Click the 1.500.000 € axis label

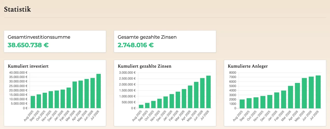(128, 90)
